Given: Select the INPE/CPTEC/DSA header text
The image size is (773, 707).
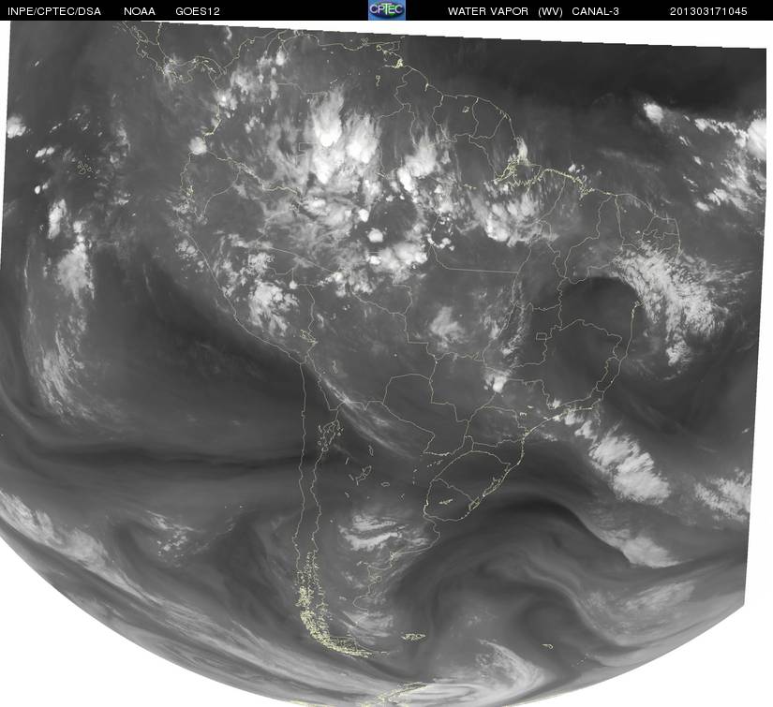Looking at the screenshot, I should coord(54,11).
